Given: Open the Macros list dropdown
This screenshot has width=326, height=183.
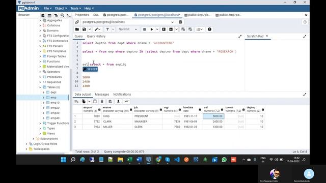Looking at the screenshot, I should click(x=200, y=29).
